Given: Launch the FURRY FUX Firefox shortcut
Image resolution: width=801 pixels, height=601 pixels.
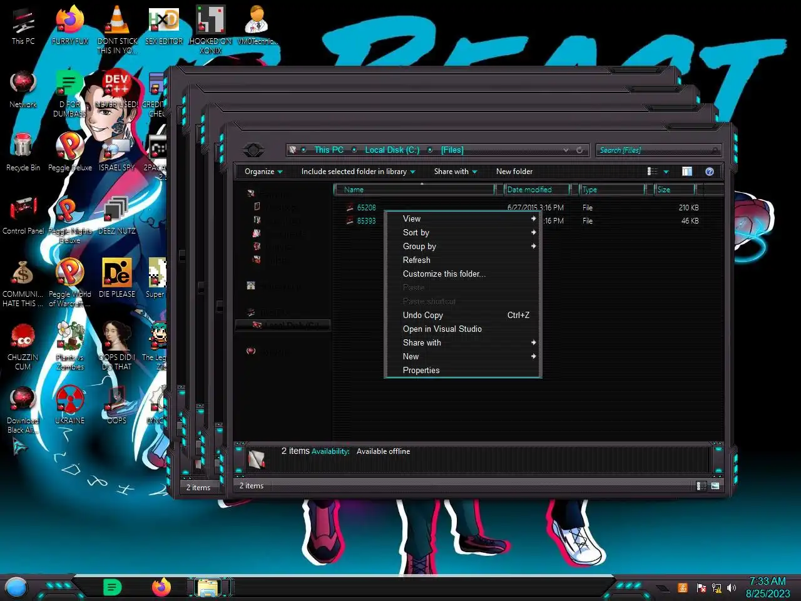Looking at the screenshot, I should [69, 26].
